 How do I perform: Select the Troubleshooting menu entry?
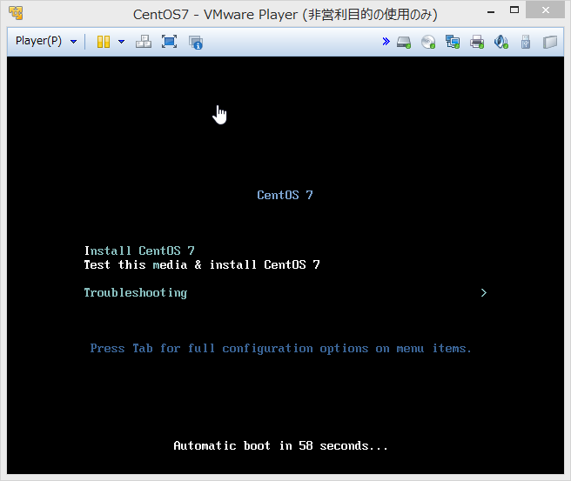click(136, 293)
